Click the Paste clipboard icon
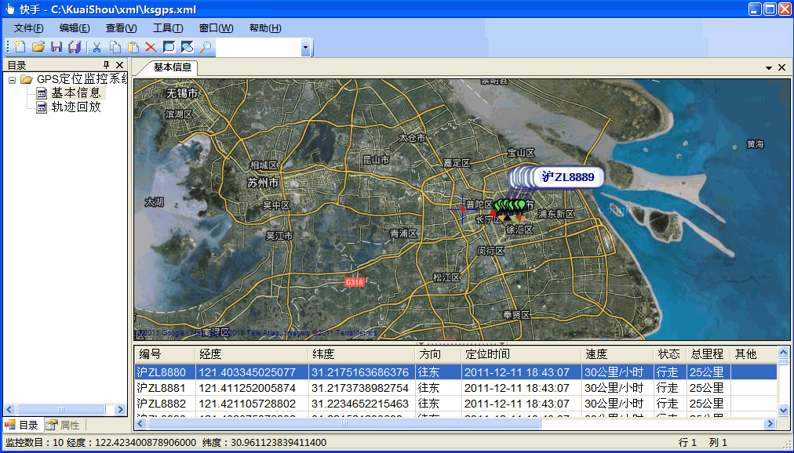 point(133,48)
